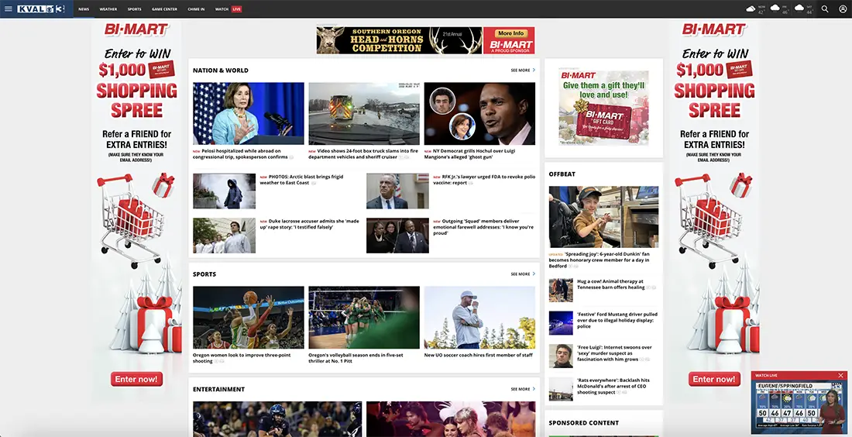
Task: Click the Nation & World section heading
Action: [221, 70]
